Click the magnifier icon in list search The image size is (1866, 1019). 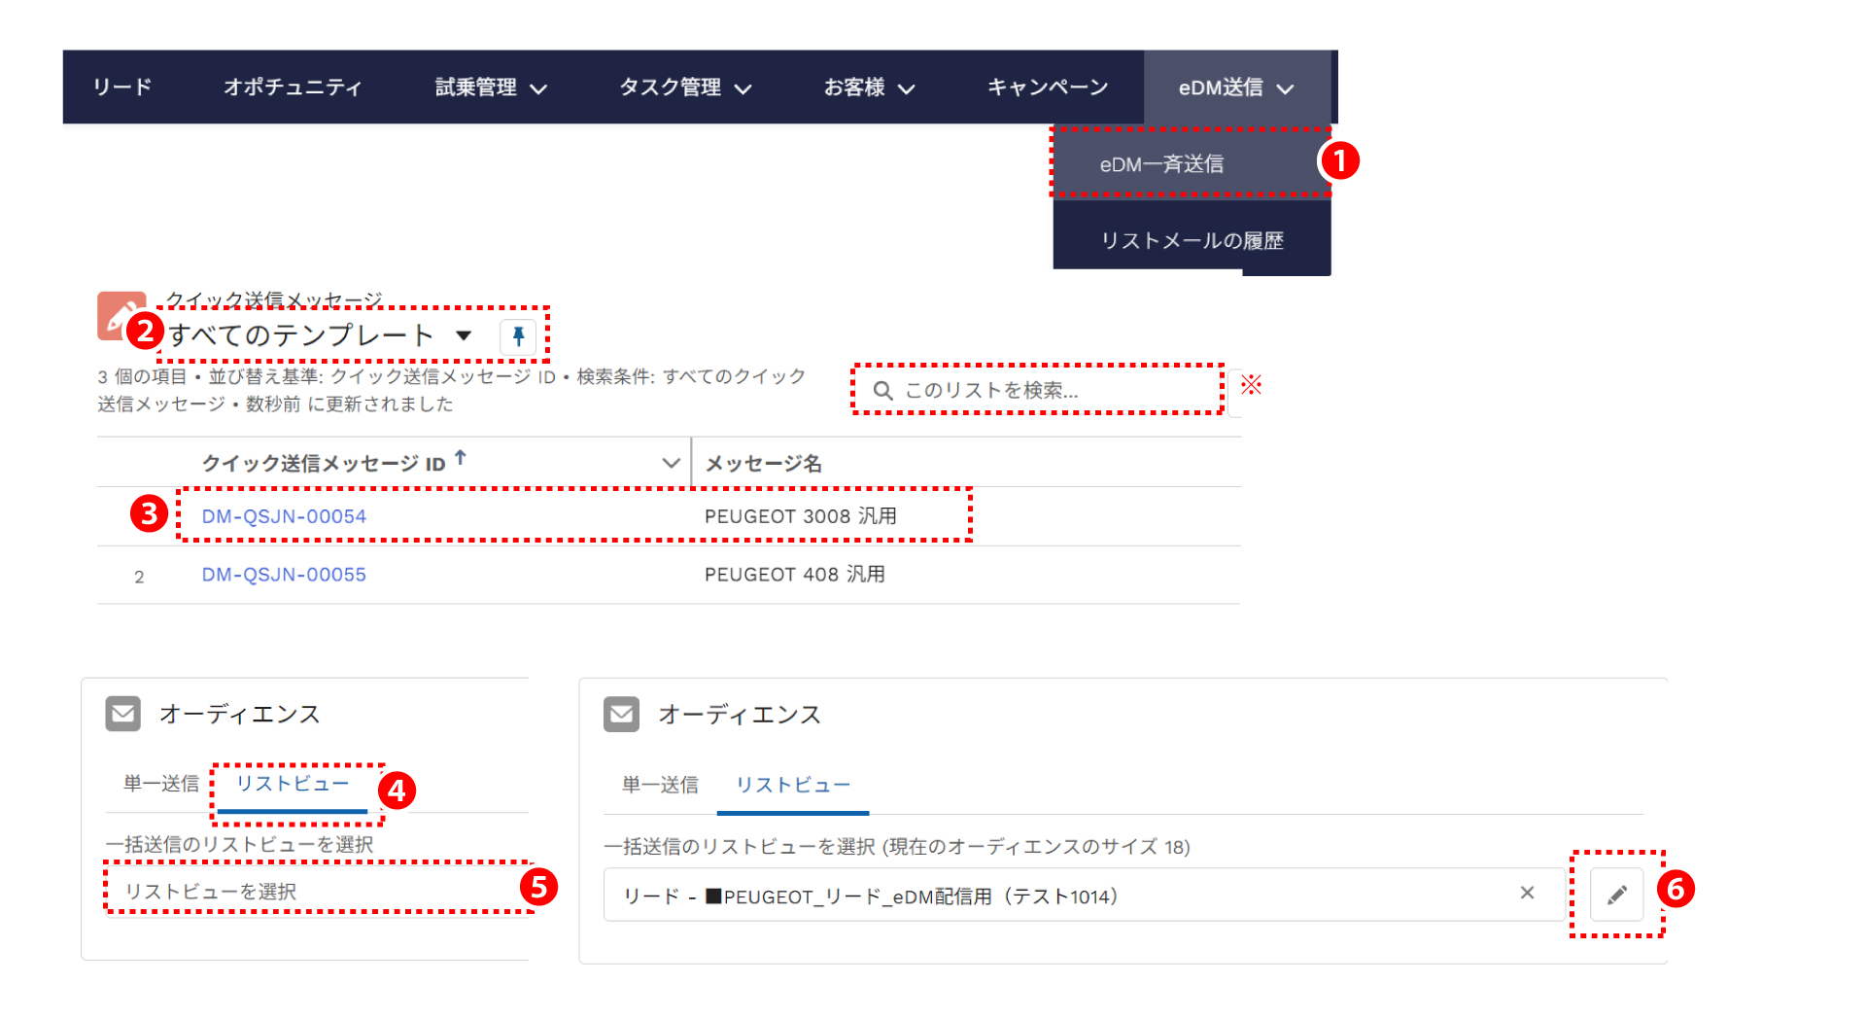[882, 391]
